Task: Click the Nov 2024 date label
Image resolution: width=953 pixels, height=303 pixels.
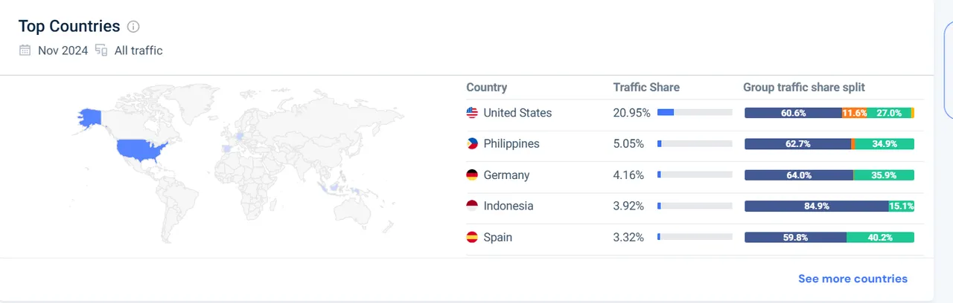Action: (63, 50)
